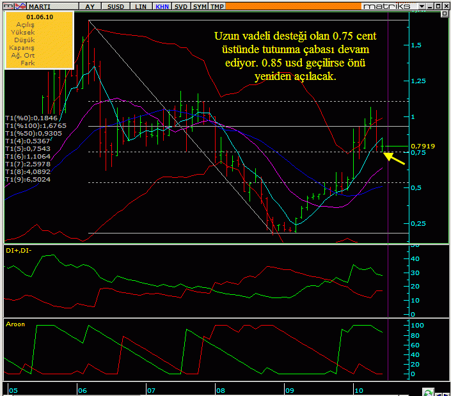Open the SYM tab
The image size is (451, 396).
click(x=200, y=6)
